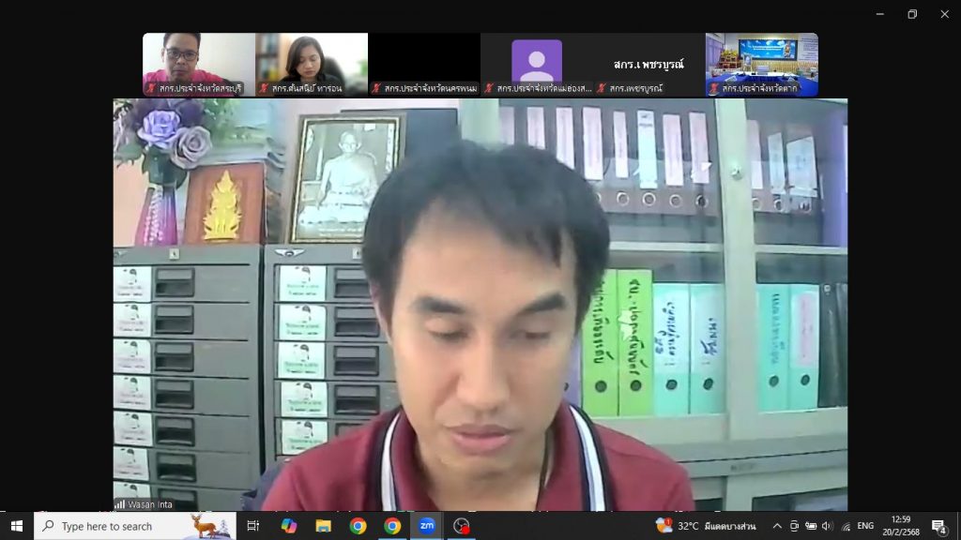
Task: Select the purple avatar placeholder participant tile
Action: pos(536,64)
